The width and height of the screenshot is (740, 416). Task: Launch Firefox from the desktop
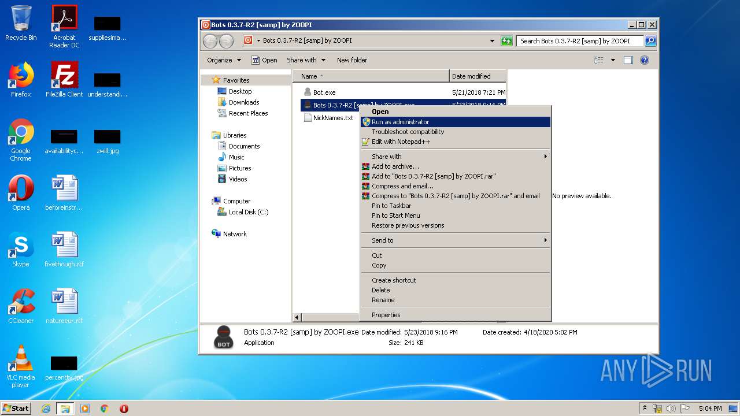tap(21, 80)
